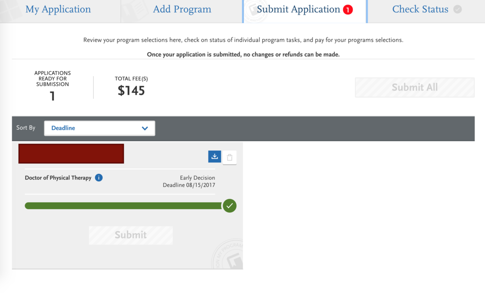Click the green program progress bar
Image resolution: width=485 pixels, height=293 pixels.
click(124, 206)
